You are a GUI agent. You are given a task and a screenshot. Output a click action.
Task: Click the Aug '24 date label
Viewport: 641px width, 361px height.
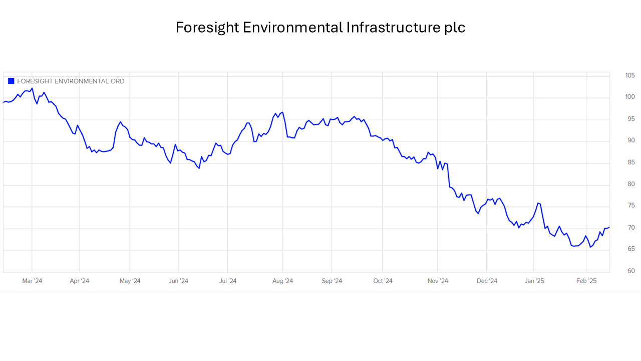tap(282, 281)
